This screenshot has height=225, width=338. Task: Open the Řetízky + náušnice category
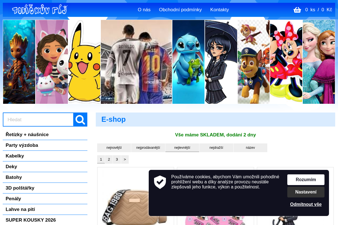coord(45,135)
